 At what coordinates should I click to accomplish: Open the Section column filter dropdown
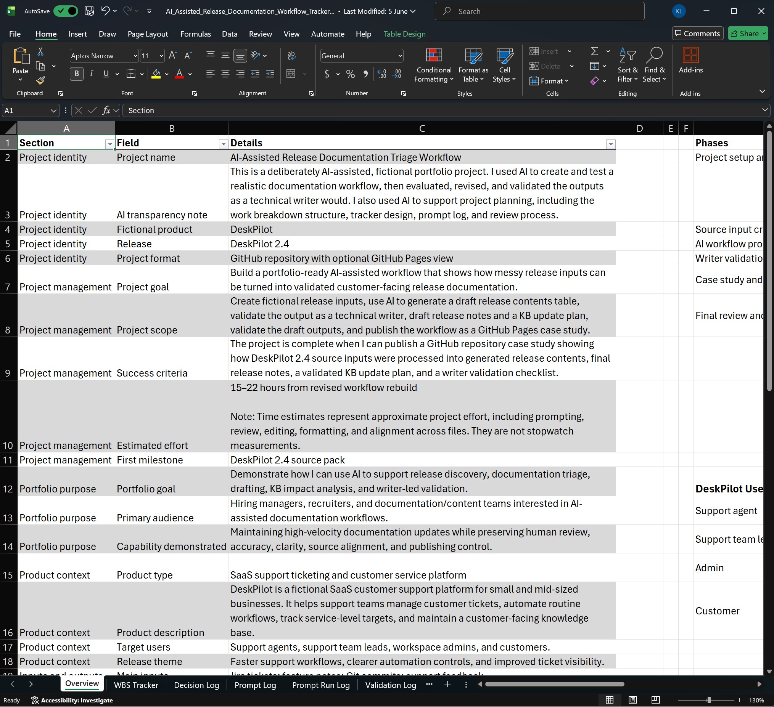[x=109, y=144]
